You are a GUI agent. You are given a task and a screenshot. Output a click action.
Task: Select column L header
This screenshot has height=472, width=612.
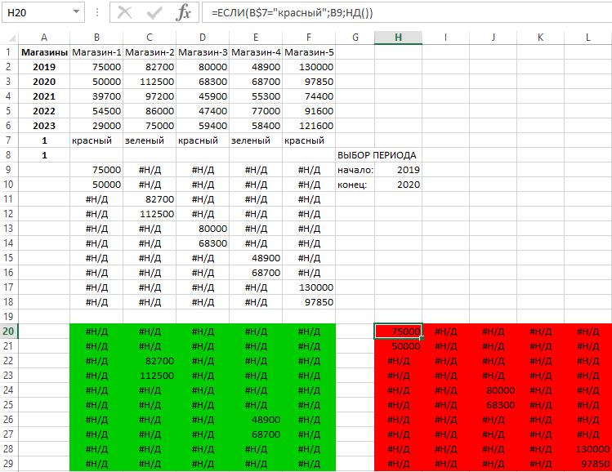[x=588, y=38]
